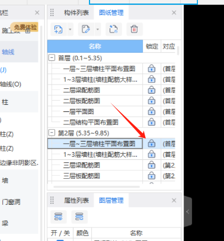Click the 名称 column header in layer table
Viewport: 224px width, 241px height.
[136, 233]
